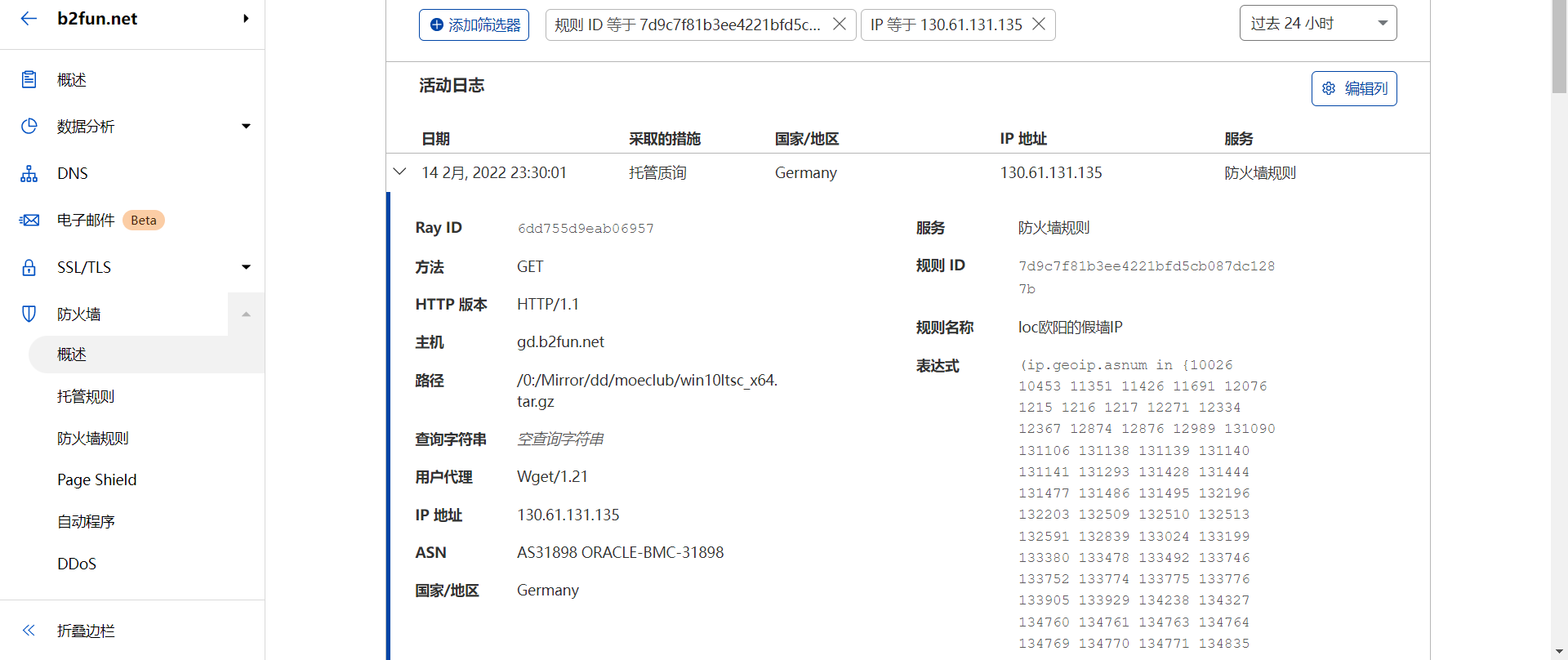The height and width of the screenshot is (660, 1568).
Task: Click the rule name loc欧阳的假墙IP
Action: [x=1070, y=327]
